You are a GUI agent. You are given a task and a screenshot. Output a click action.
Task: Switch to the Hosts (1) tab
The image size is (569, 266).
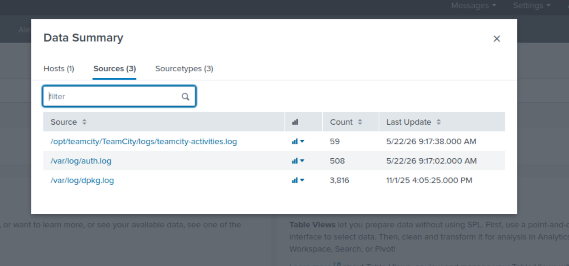[x=59, y=68]
